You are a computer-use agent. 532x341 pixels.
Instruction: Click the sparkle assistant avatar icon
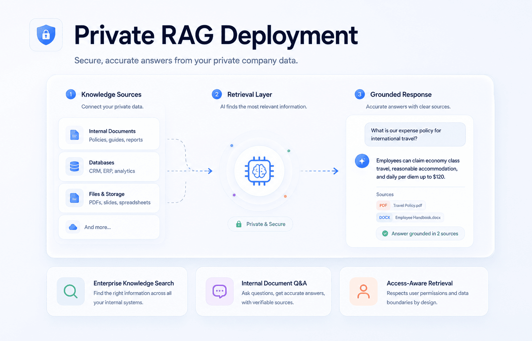362,161
